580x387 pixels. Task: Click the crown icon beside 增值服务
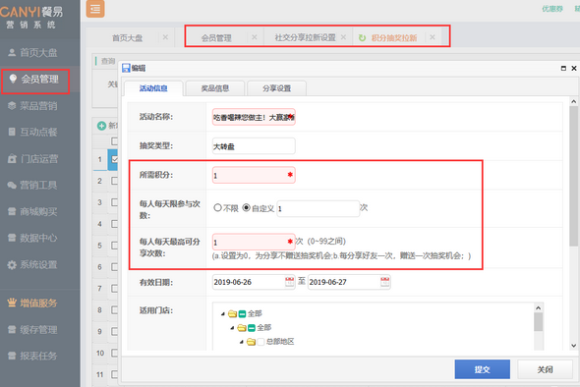[12, 303]
